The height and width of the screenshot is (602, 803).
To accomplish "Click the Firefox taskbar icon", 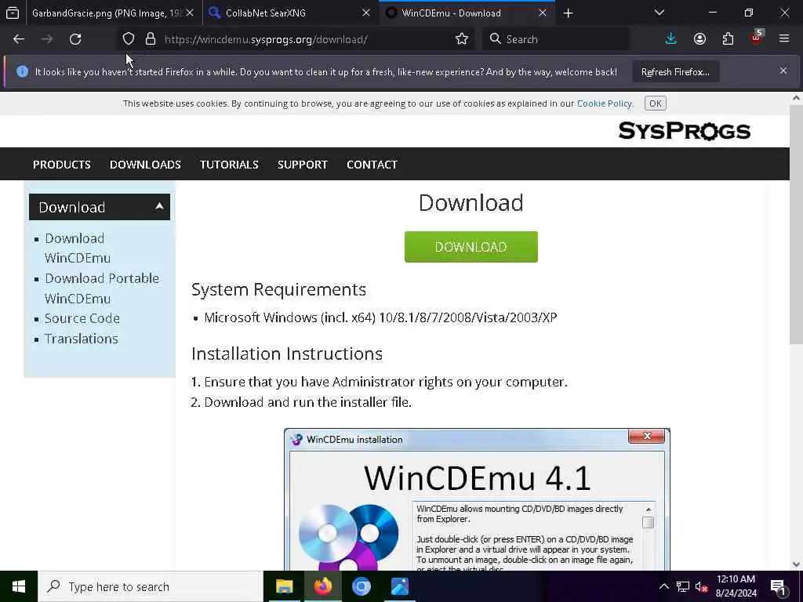I will 322,586.
